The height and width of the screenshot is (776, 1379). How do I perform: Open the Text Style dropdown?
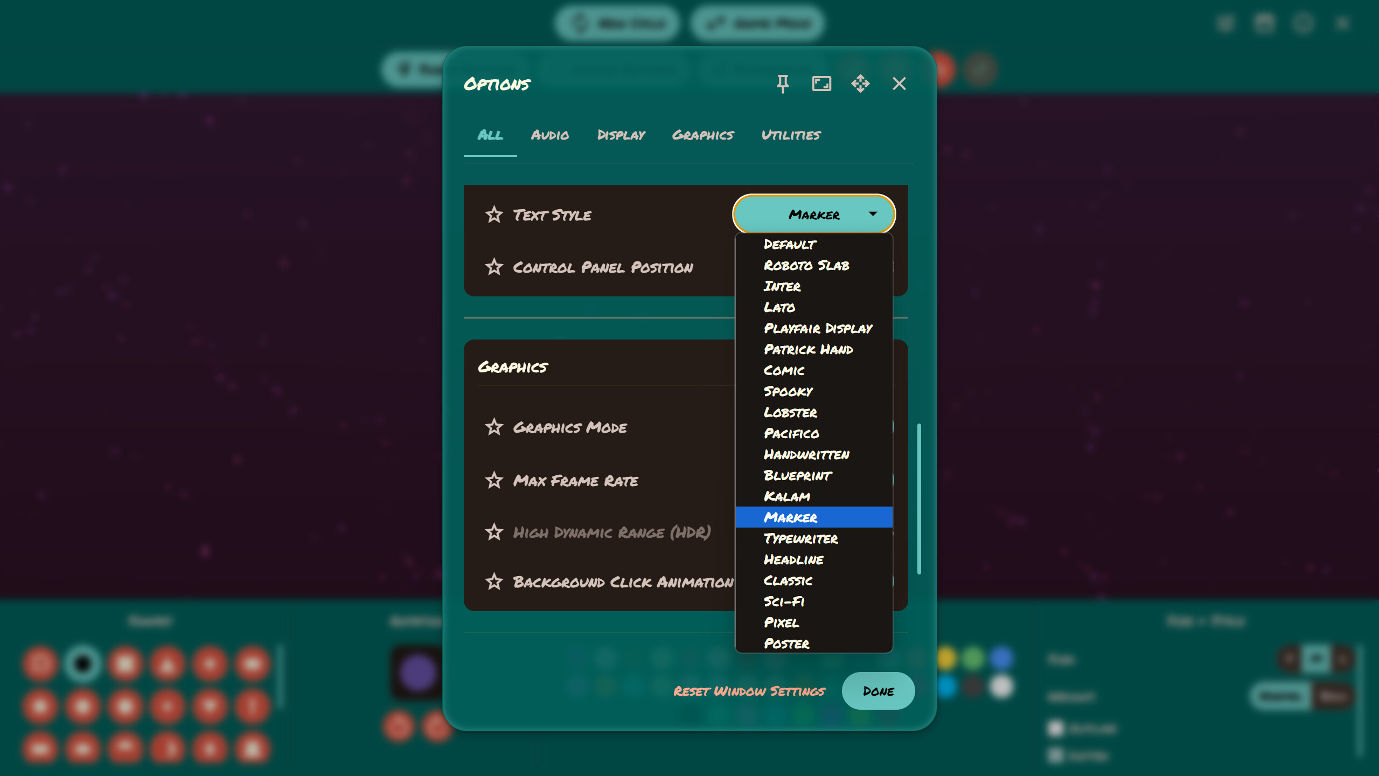coord(813,214)
